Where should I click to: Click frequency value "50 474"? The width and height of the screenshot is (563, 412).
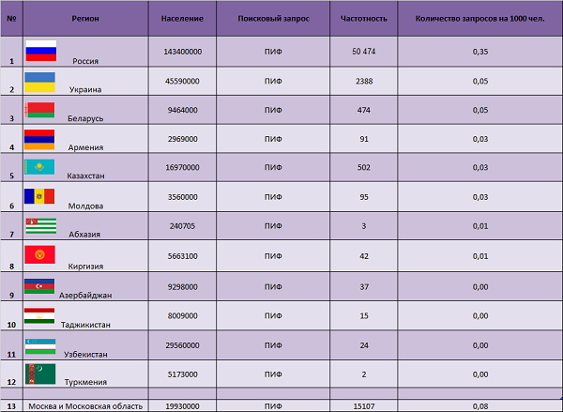point(364,52)
